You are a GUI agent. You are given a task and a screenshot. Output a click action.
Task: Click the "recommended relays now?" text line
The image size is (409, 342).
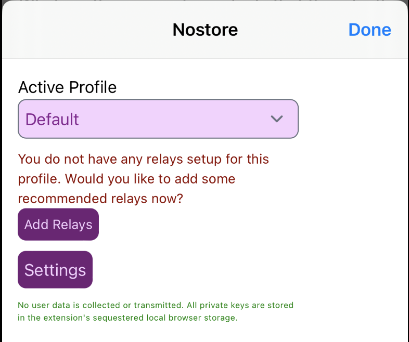100,199
